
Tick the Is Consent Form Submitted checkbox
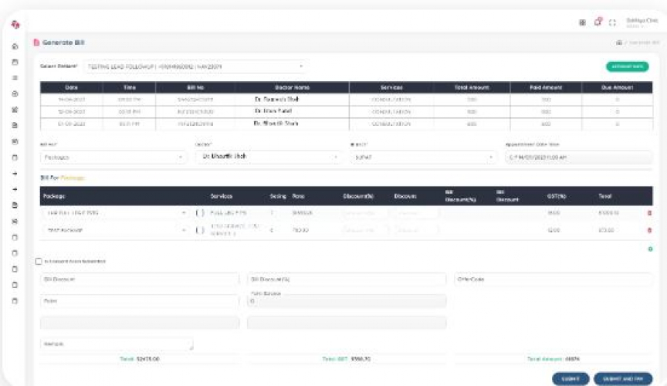(39, 261)
